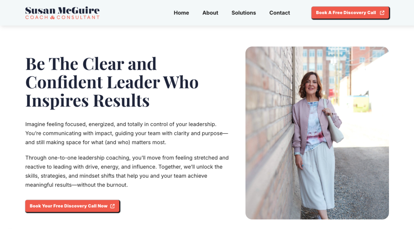Image resolution: width=414 pixels, height=229 pixels.
Task: Click the paragraph starting with Imagine feeling focused
Action: 127,133
